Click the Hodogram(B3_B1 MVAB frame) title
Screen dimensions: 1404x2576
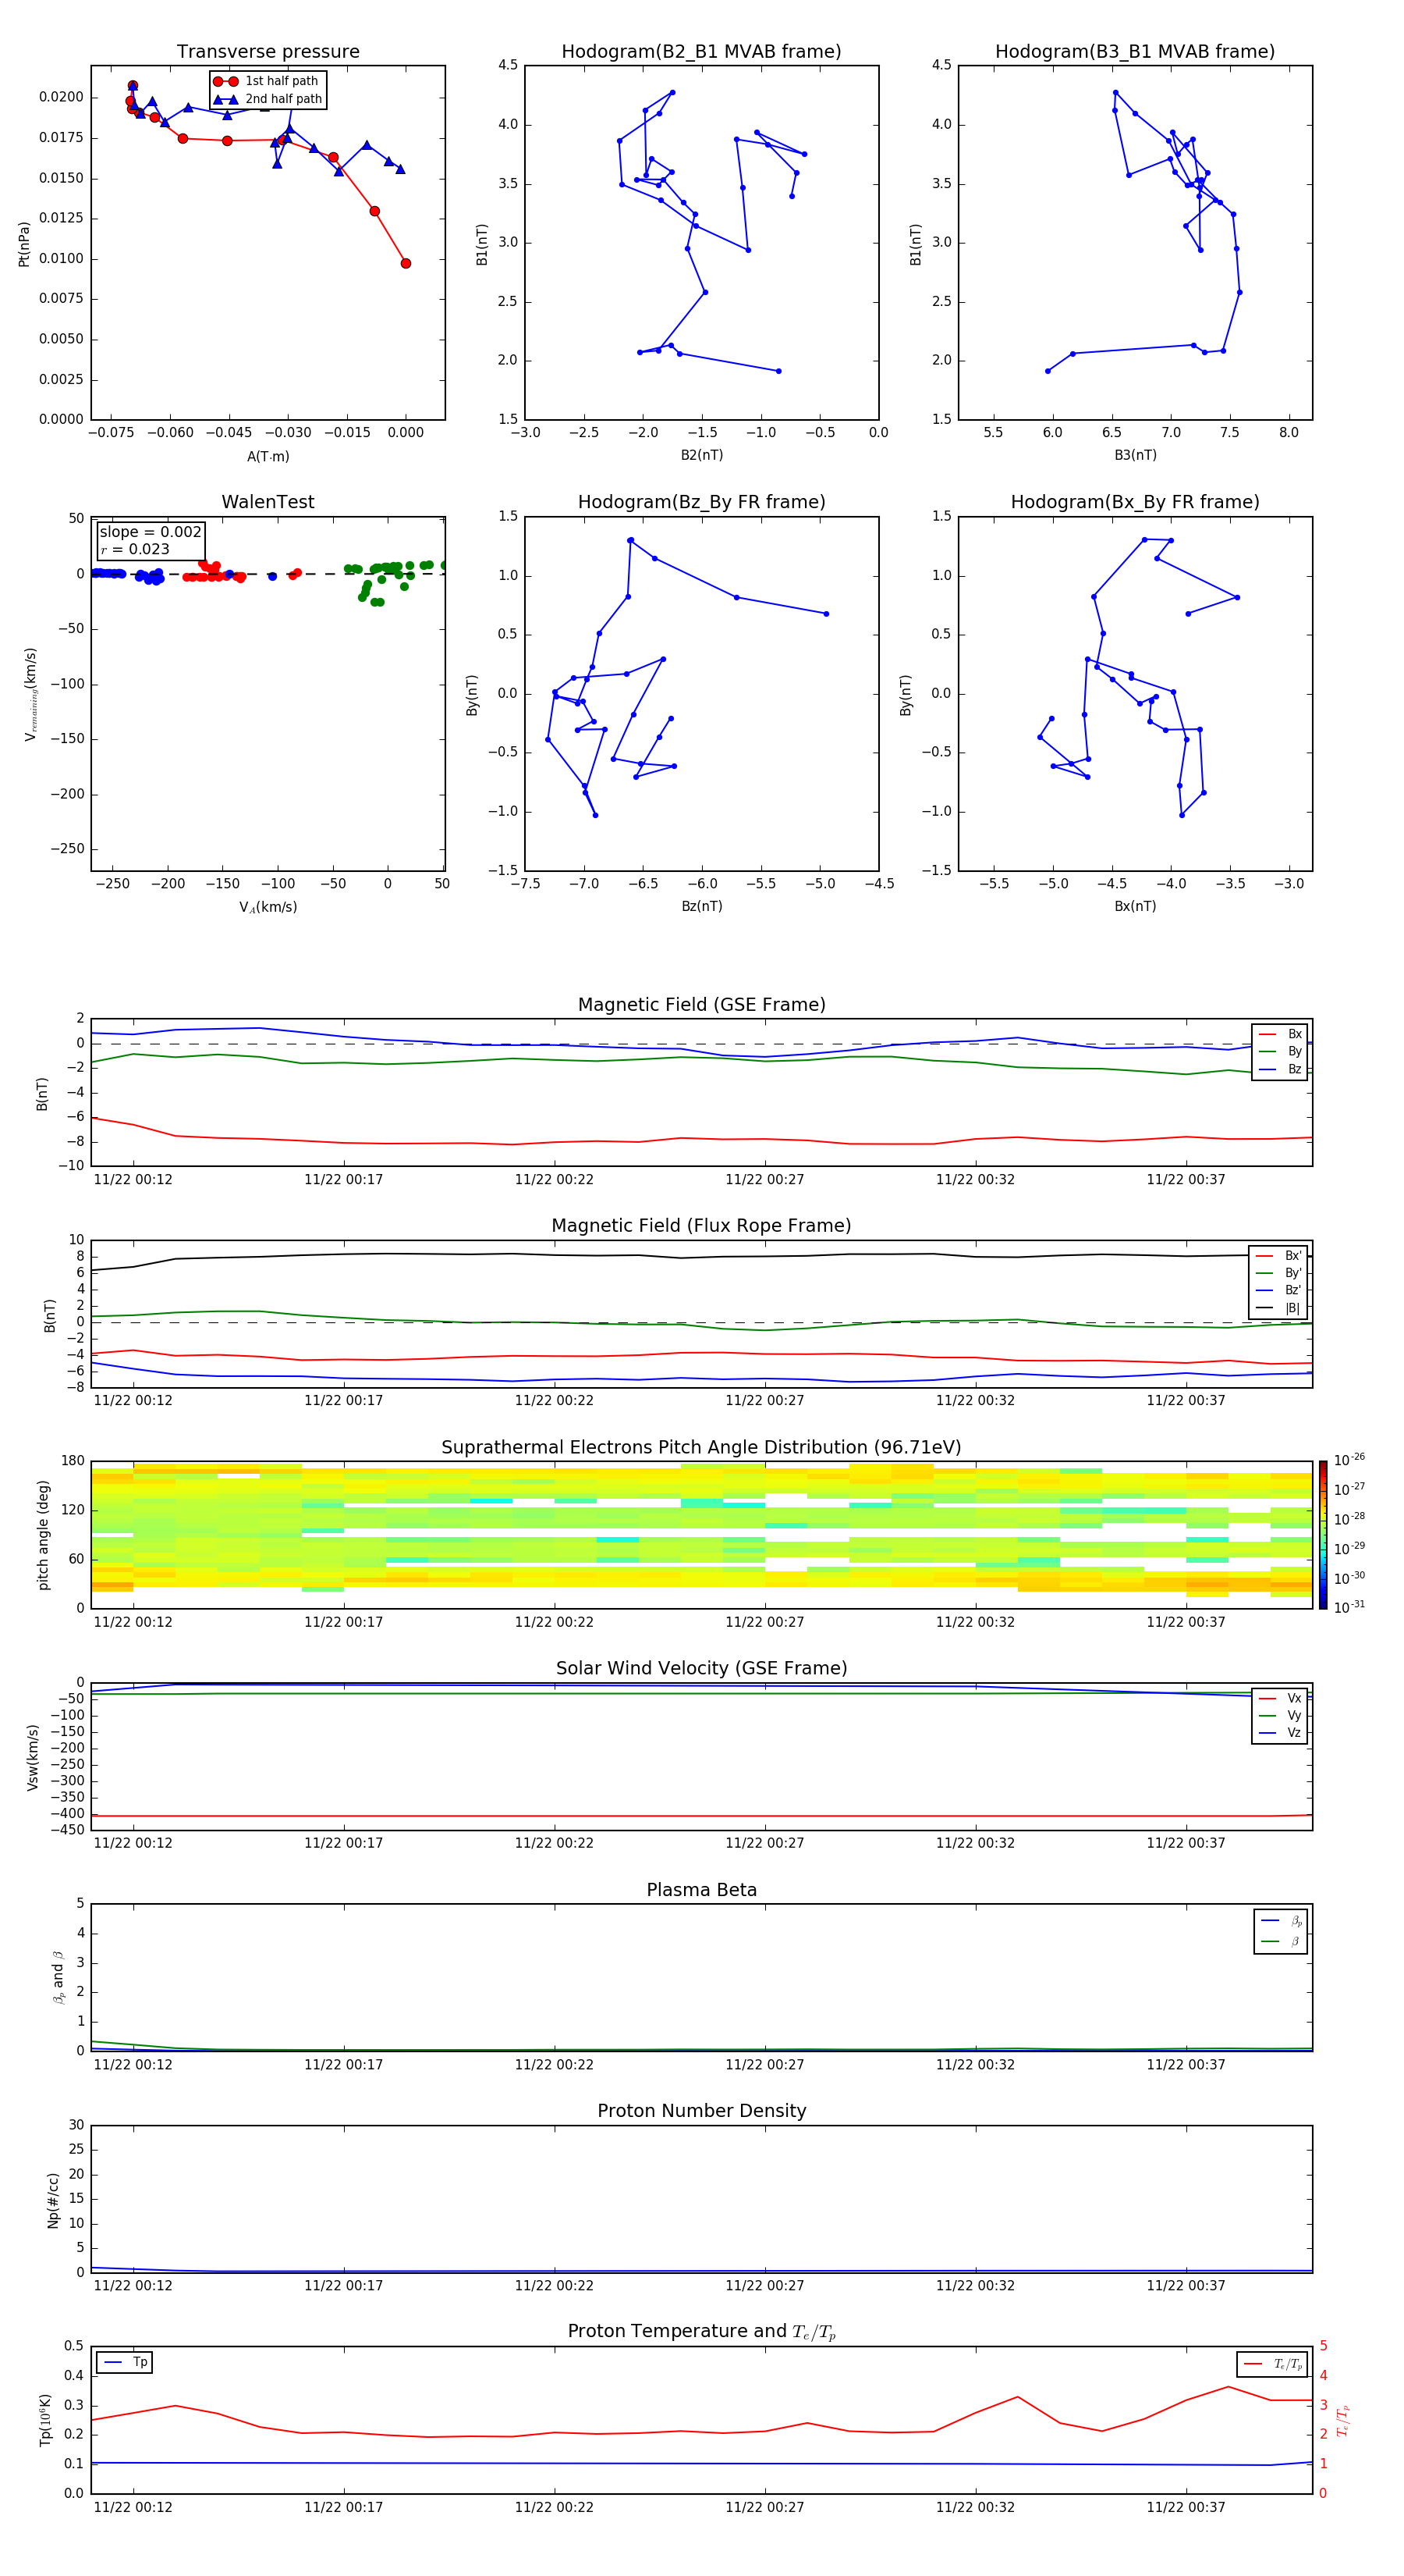tap(1135, 52)
